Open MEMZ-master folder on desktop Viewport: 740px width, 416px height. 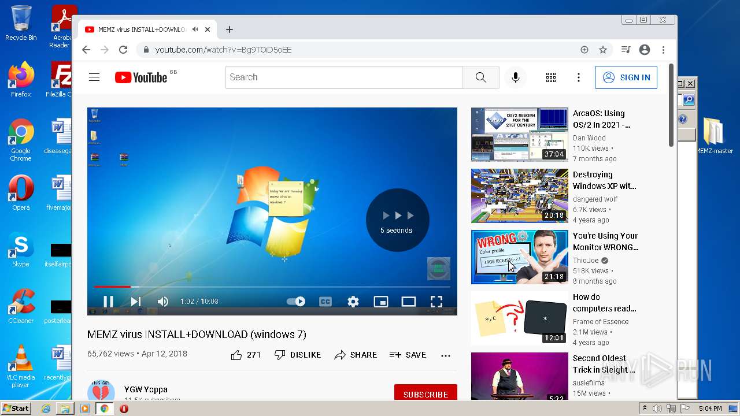click(x=714, y=136)
